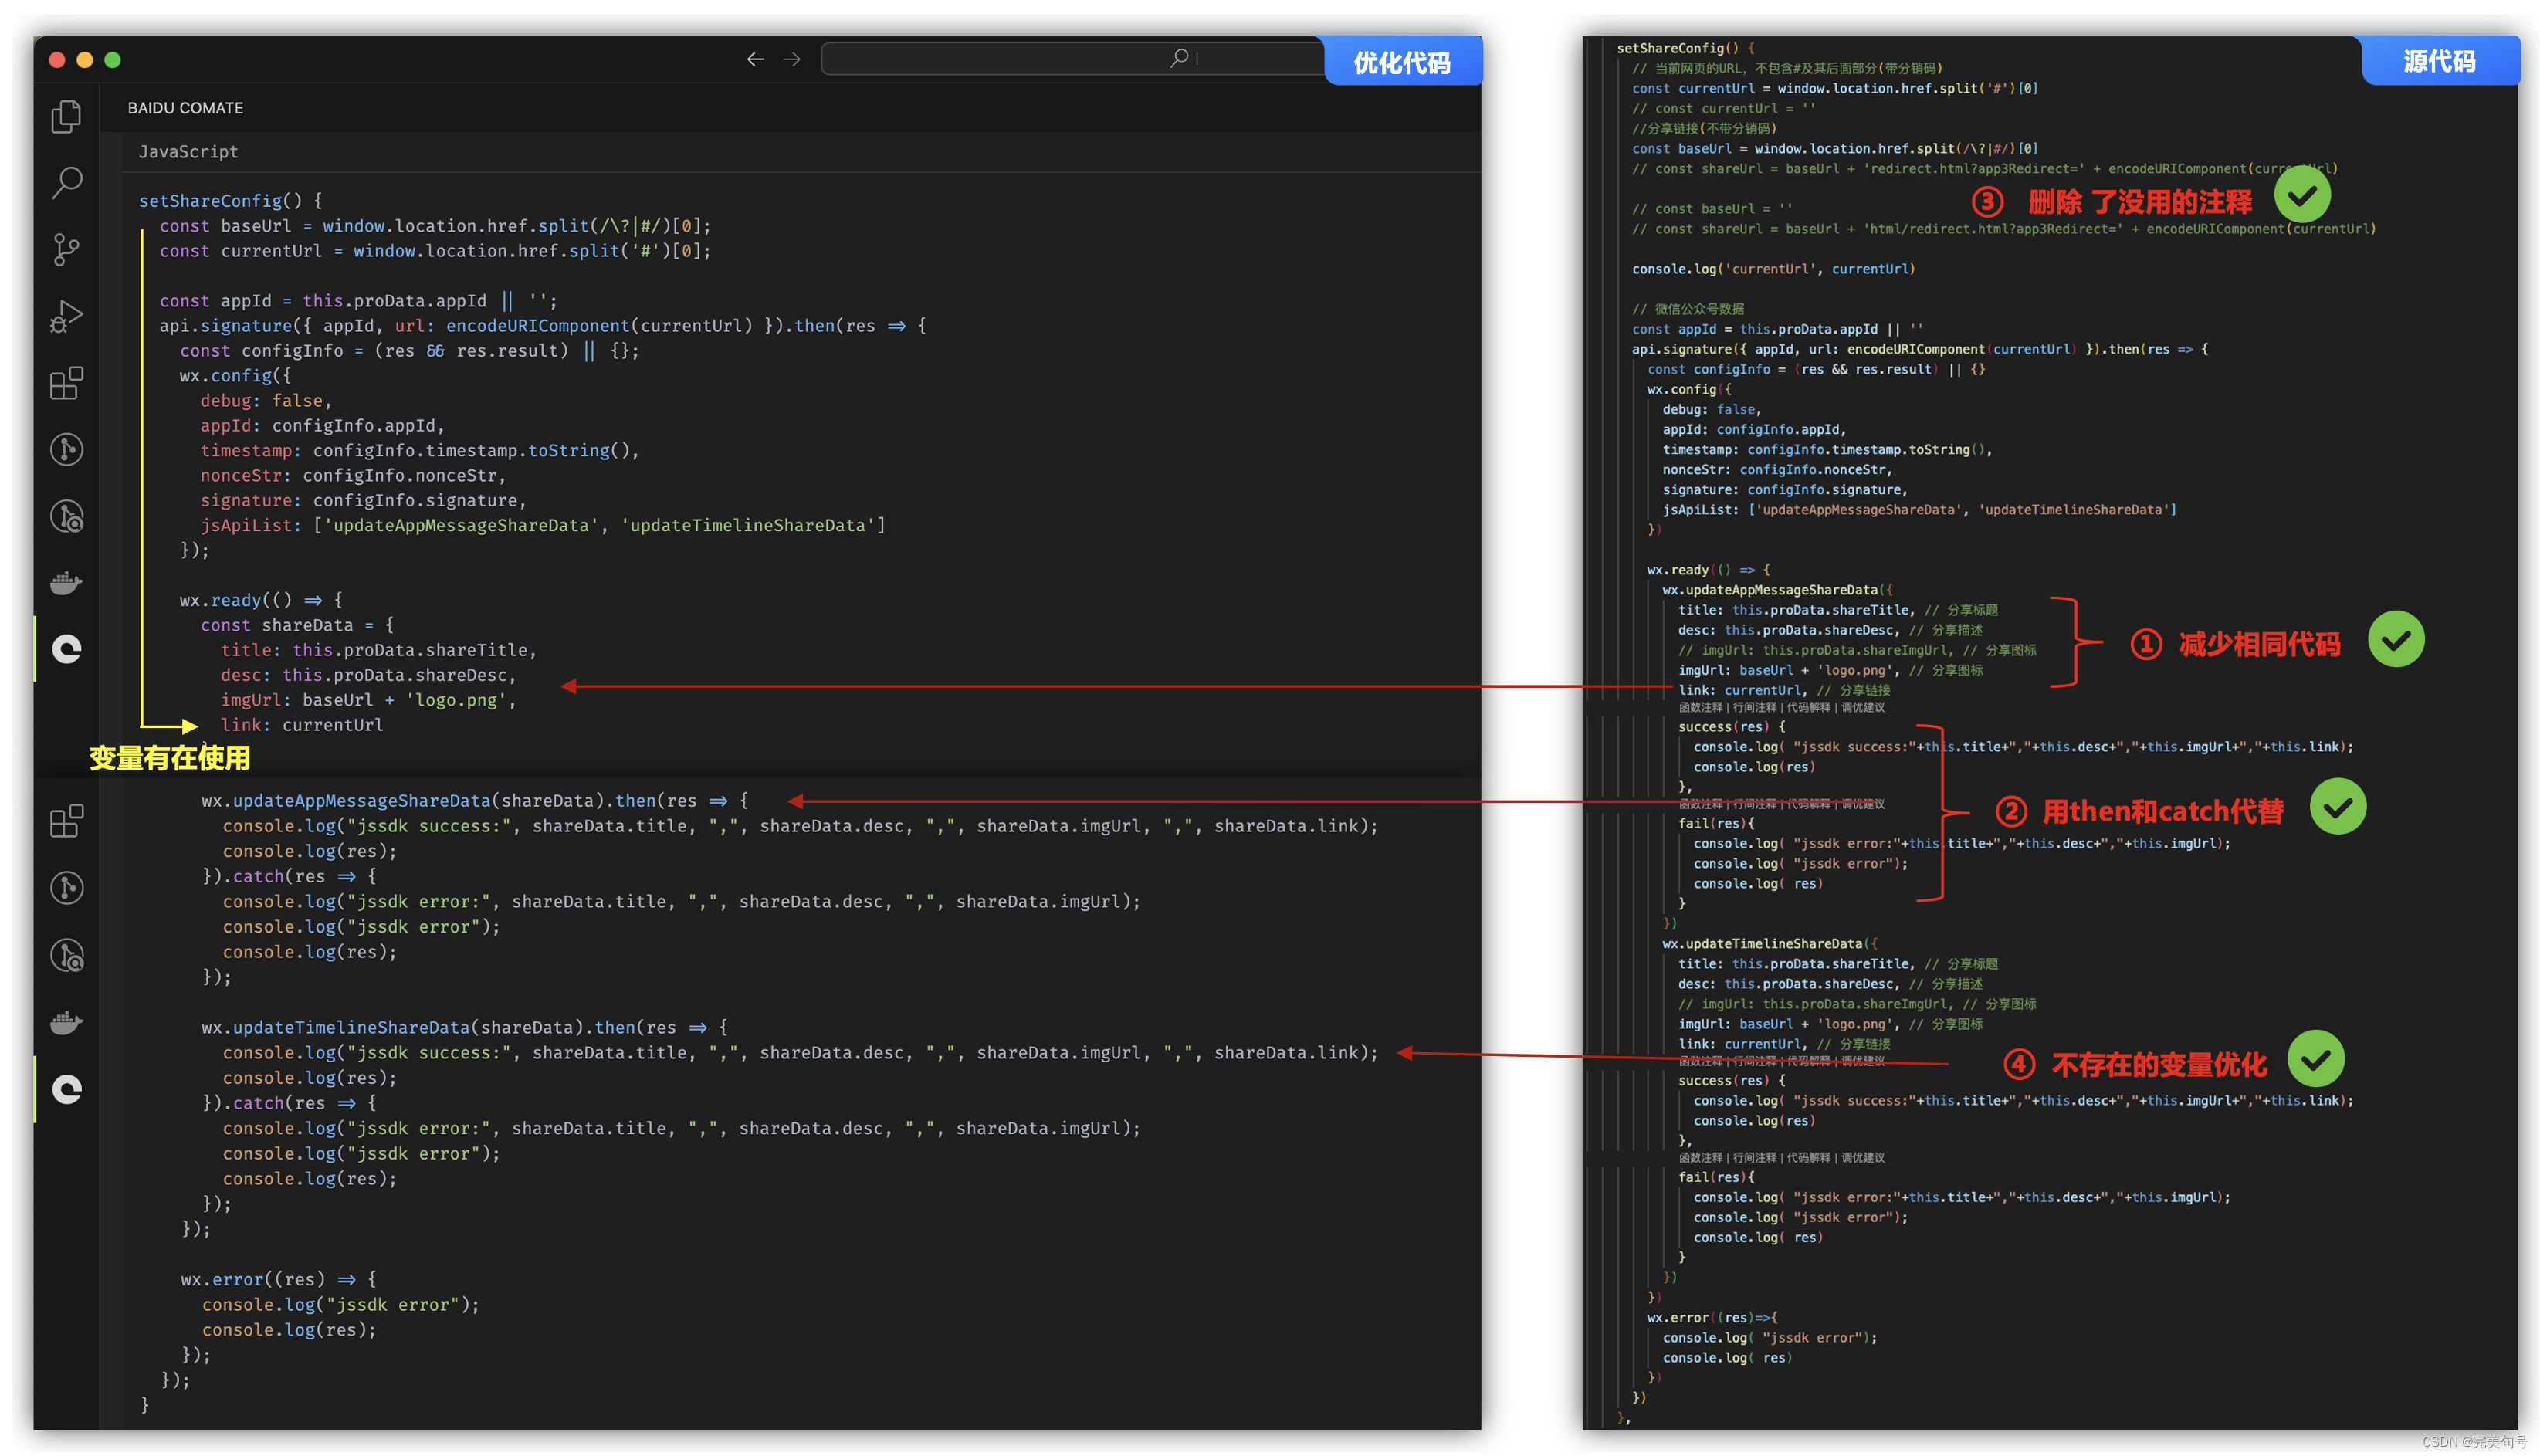
Task: Open Git Graph icon under the topmost Extensions icon
Action: (x=66, y=449)
